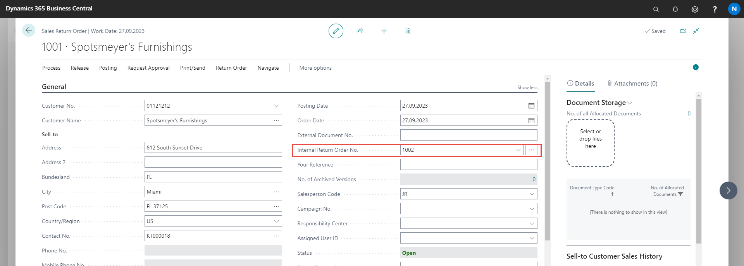The image size is (744, 266).
Task: Open the user account avatar N
Action: pos(734,9)
